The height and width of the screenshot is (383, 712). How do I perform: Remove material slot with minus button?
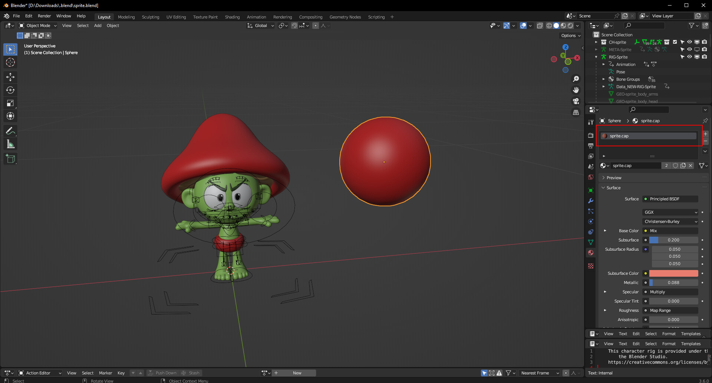pyautogui.click(x=705, y=141)
